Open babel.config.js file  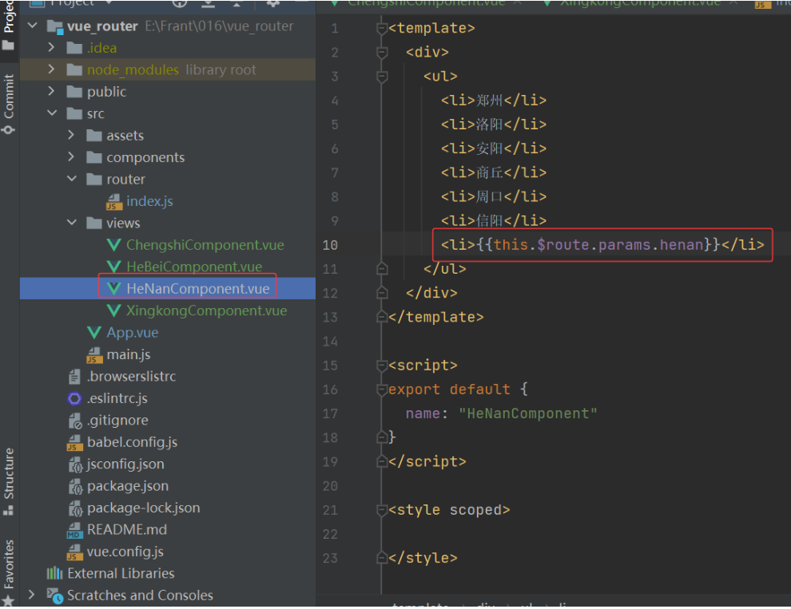click(x=132, y=442)
